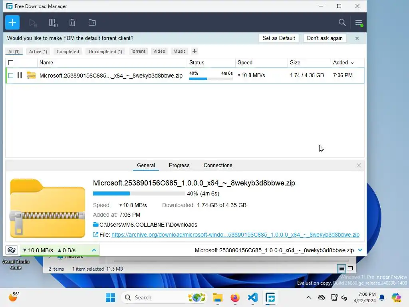Open the Progress details tab
409x307 pixels.
point(179,165)
